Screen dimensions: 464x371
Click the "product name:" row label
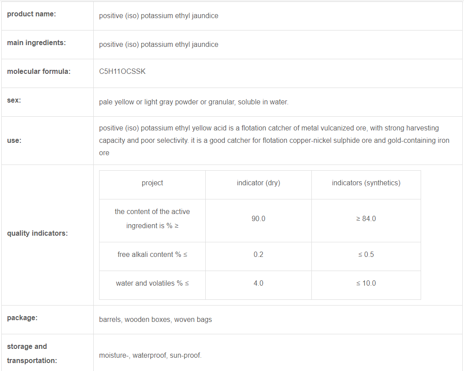31,14
